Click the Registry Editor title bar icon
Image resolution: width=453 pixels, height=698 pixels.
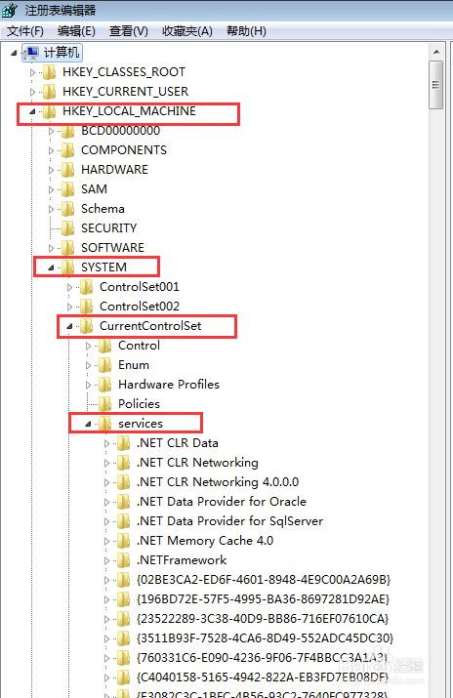(x=10, y=10)
